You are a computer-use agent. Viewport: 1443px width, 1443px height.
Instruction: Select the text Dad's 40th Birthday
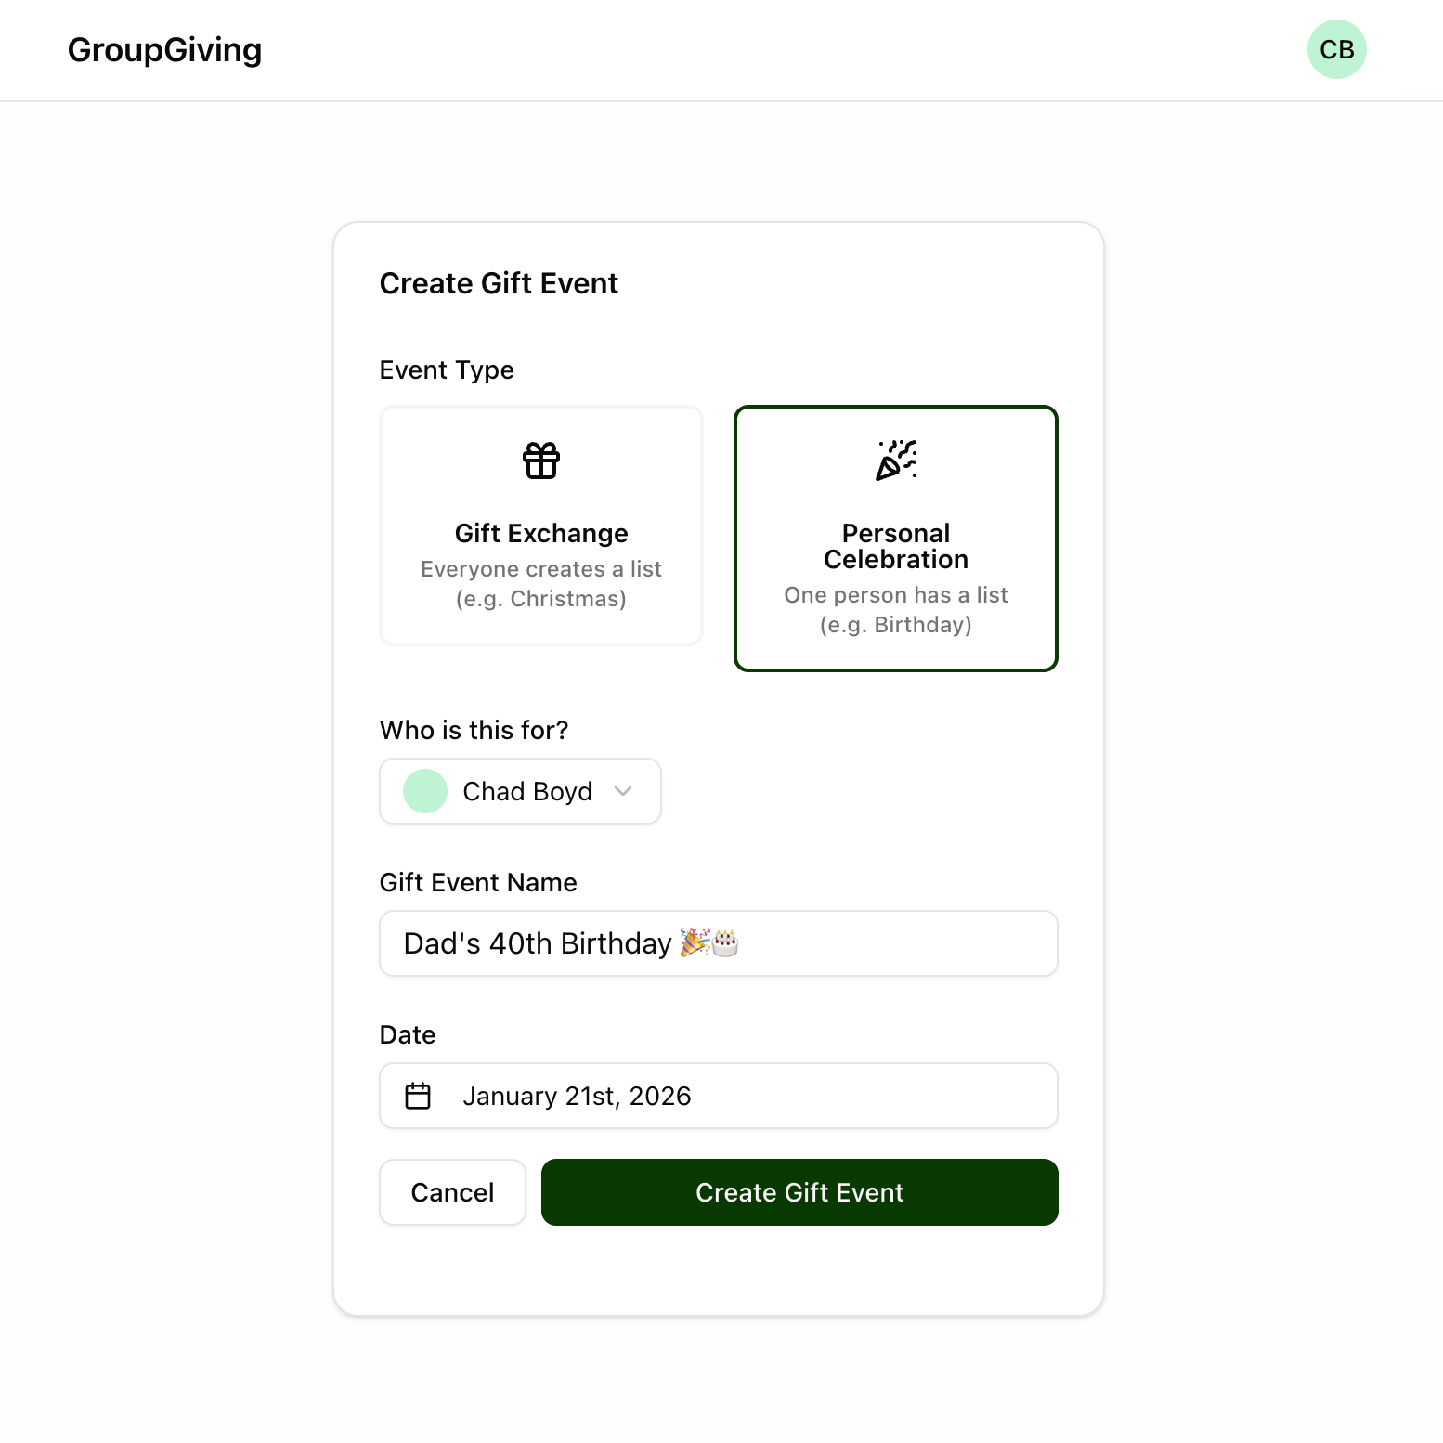click(536, 943)
